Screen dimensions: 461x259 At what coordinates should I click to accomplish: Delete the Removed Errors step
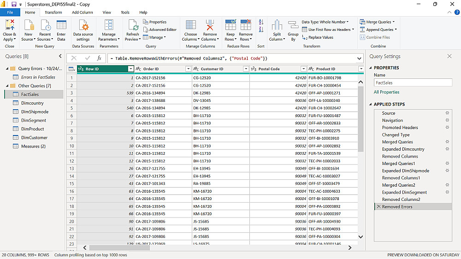(379, 207)
